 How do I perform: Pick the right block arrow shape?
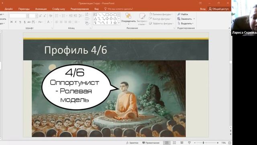point(107,19)
